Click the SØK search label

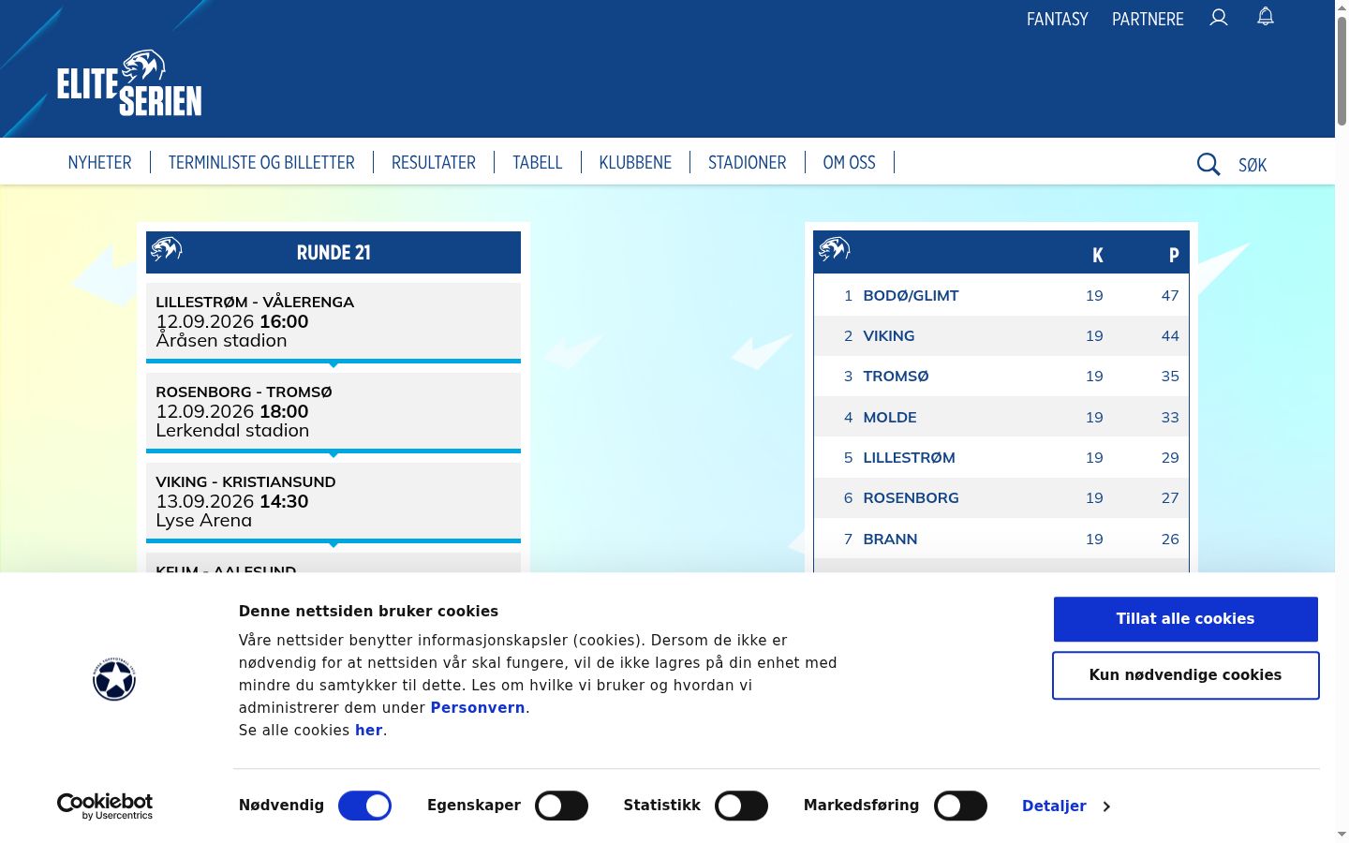click(1253, 166)
